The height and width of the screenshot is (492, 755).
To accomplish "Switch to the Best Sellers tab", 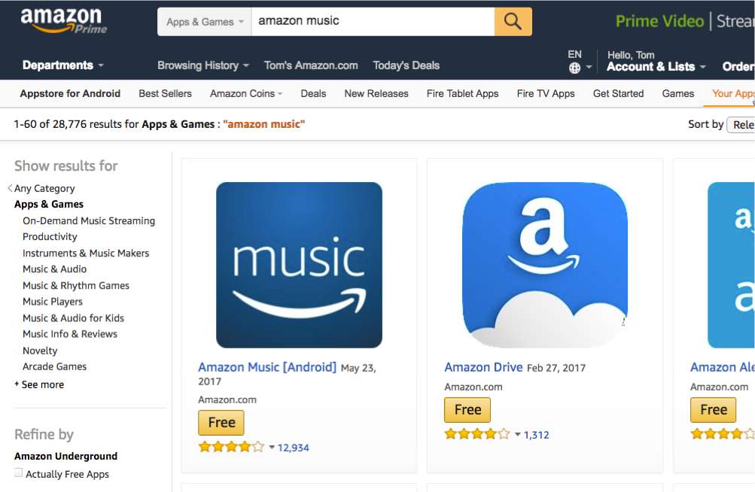I will click(165, 93).
